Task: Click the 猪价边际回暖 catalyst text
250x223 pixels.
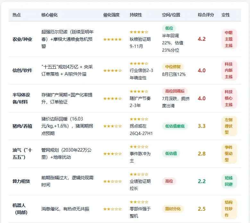Action: click(67, 126)
